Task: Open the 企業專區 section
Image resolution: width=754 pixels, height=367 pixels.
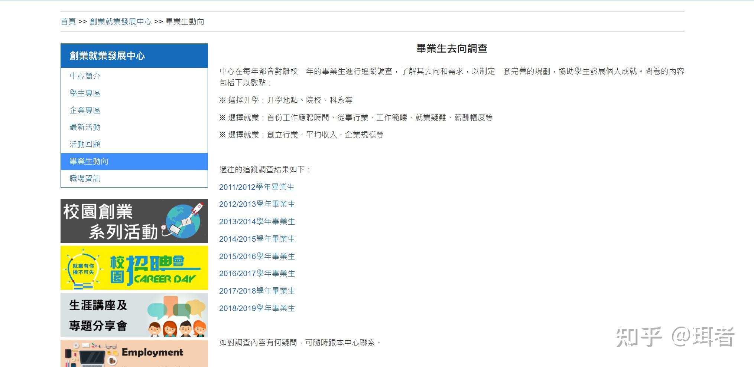Action: (85, 110)
